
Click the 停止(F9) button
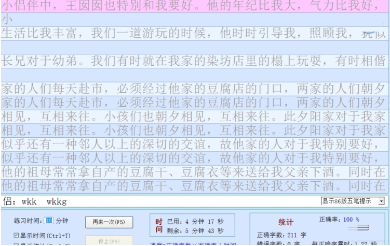[109, 241]
